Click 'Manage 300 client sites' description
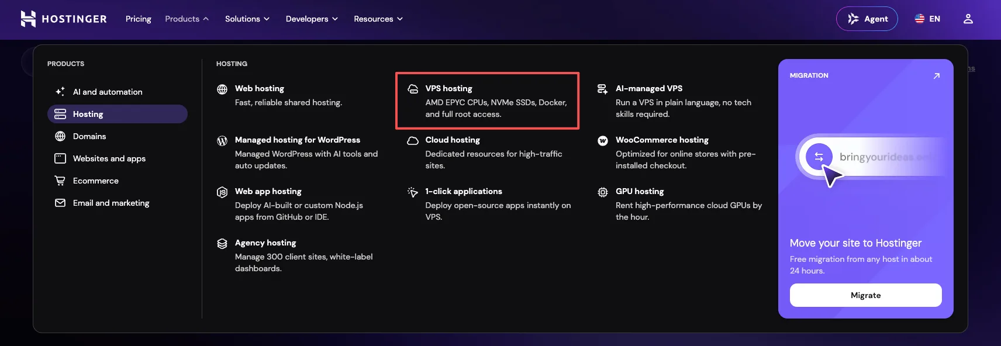The height and width of the screenshot is (346, 1001). tap(304, 262)
